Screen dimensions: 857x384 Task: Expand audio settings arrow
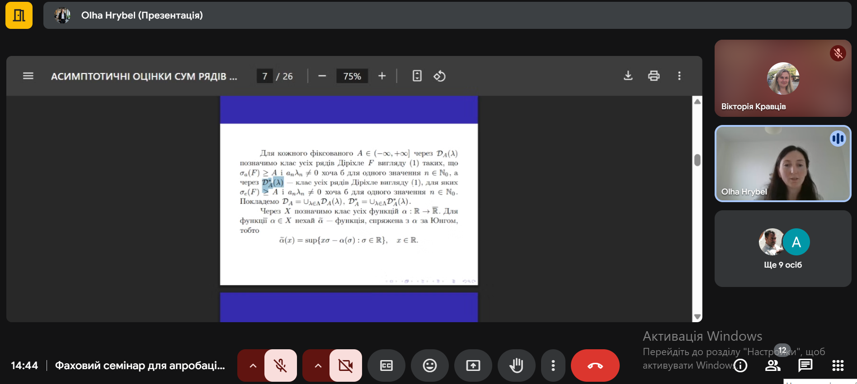tap(253, 365)
